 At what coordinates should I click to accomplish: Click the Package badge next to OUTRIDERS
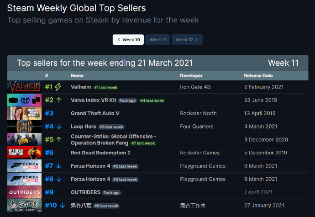[111, 193]
